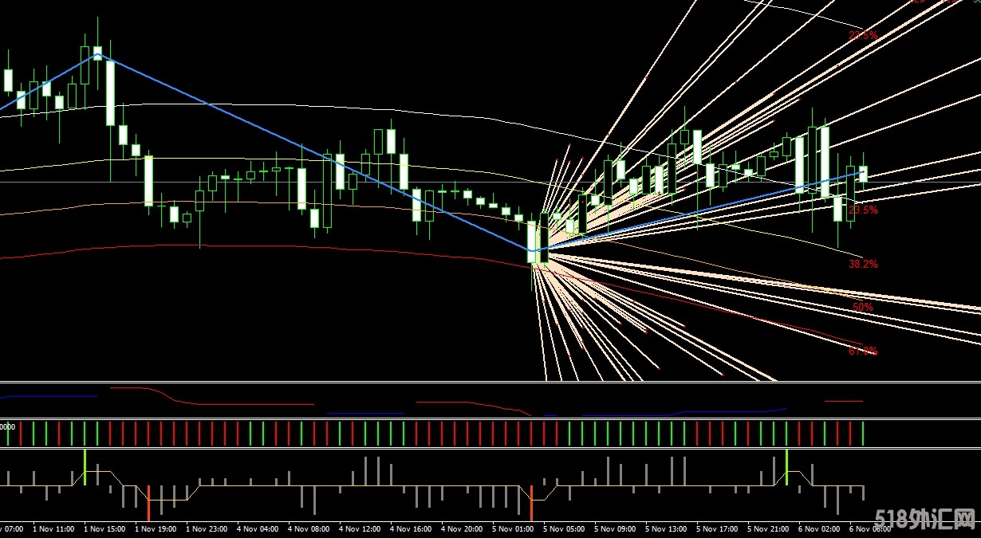Screen dimensions: 981x538
Task: Click the 5 Nov 17:00 time label
Action: coord(717,528)
